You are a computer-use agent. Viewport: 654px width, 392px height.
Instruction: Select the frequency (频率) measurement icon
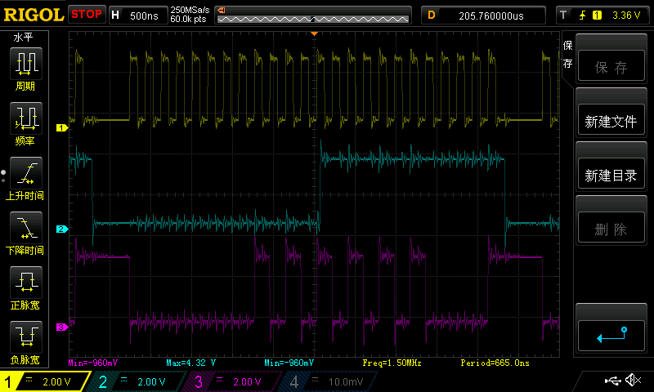coord(26,118)
